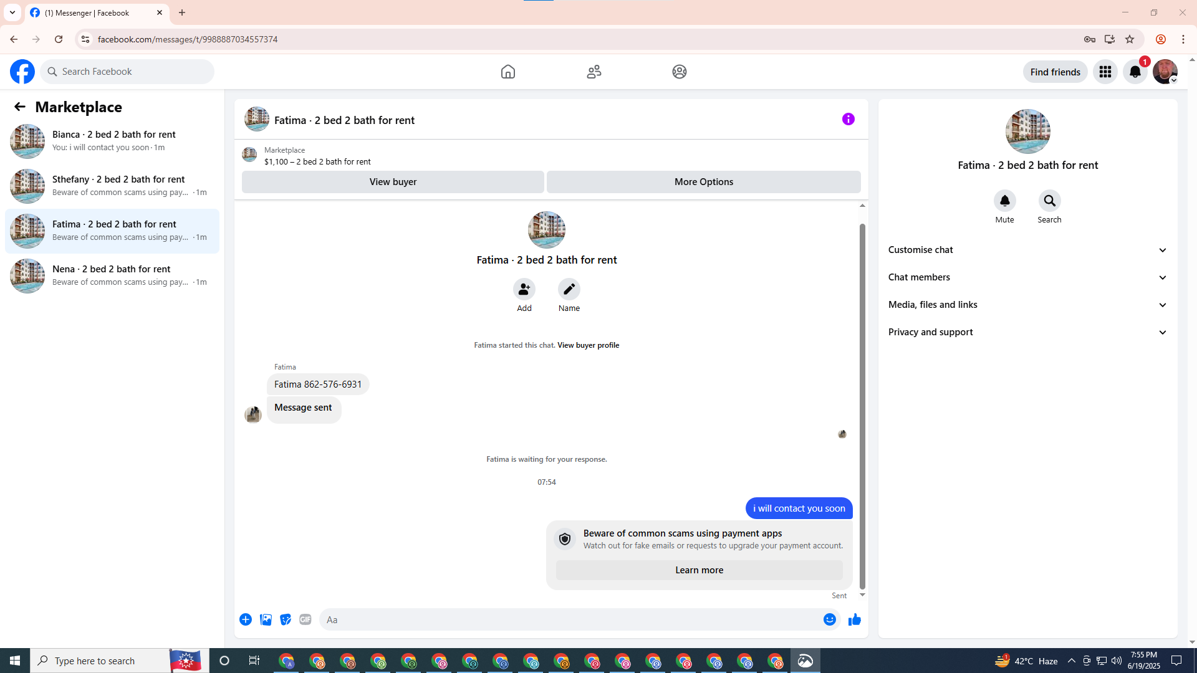Expand Privacy and support section
This screenshot has height=673, width=1197.
pyautogui.click(x=1027, y=332)
